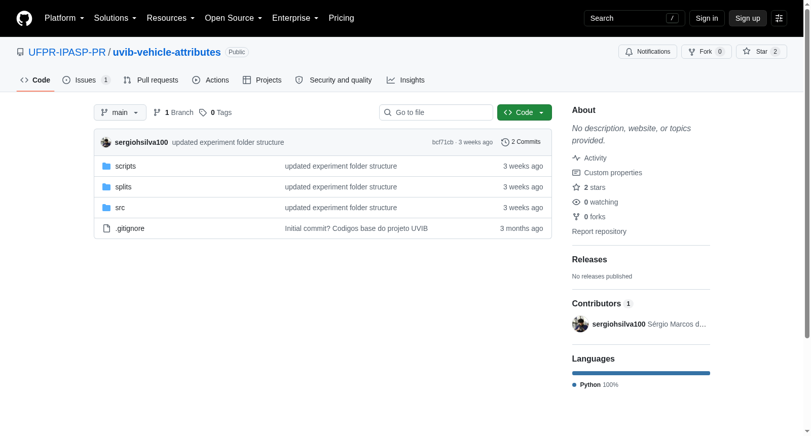
Task: Open the green Code dropdown button
Action: [x=525, y=112]
